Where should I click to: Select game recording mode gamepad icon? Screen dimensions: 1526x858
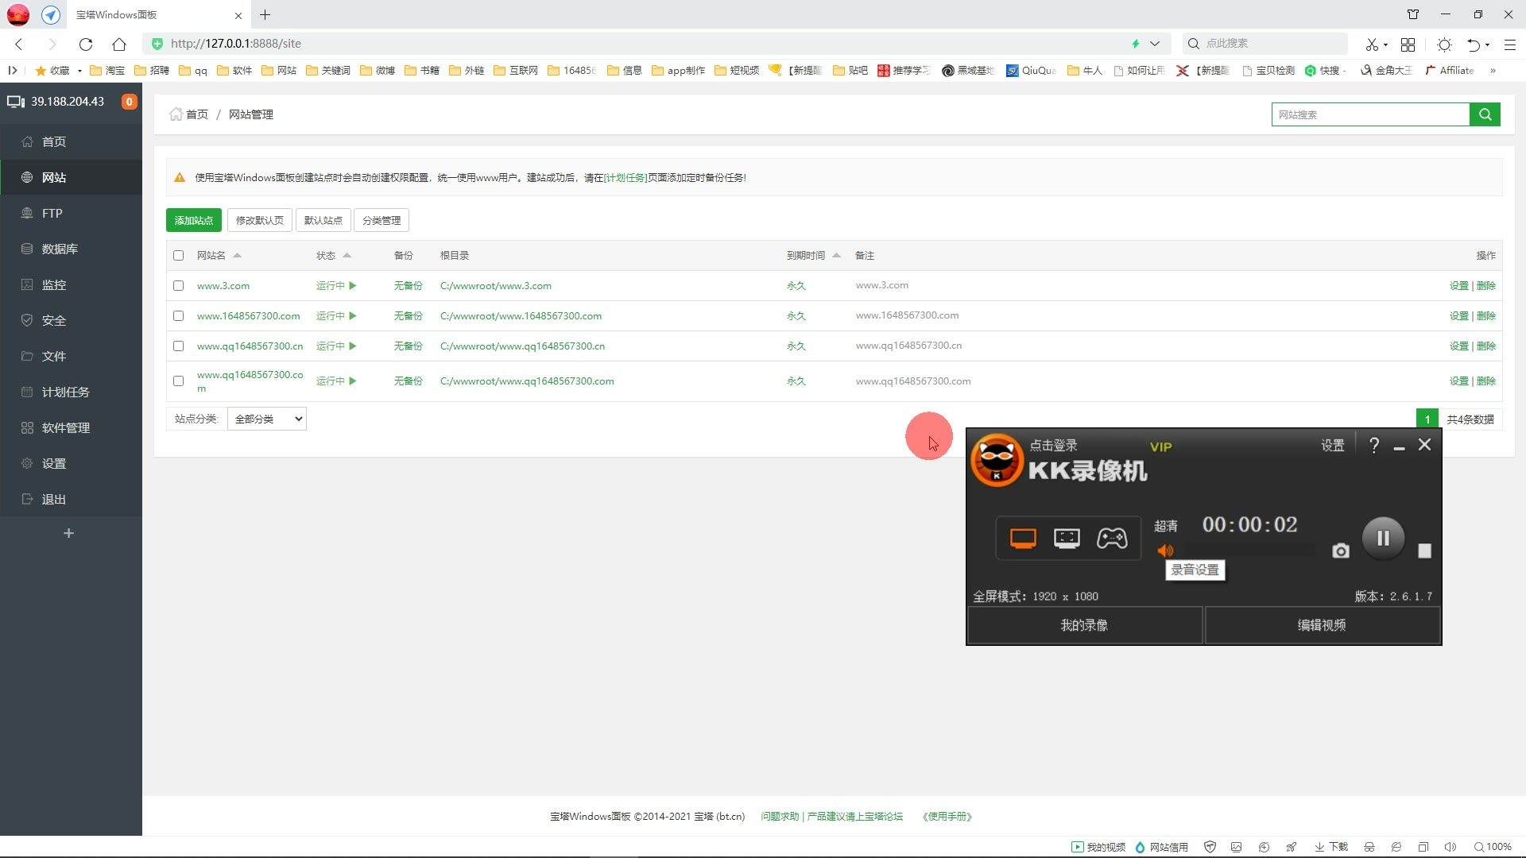(x=1112, y=539)
